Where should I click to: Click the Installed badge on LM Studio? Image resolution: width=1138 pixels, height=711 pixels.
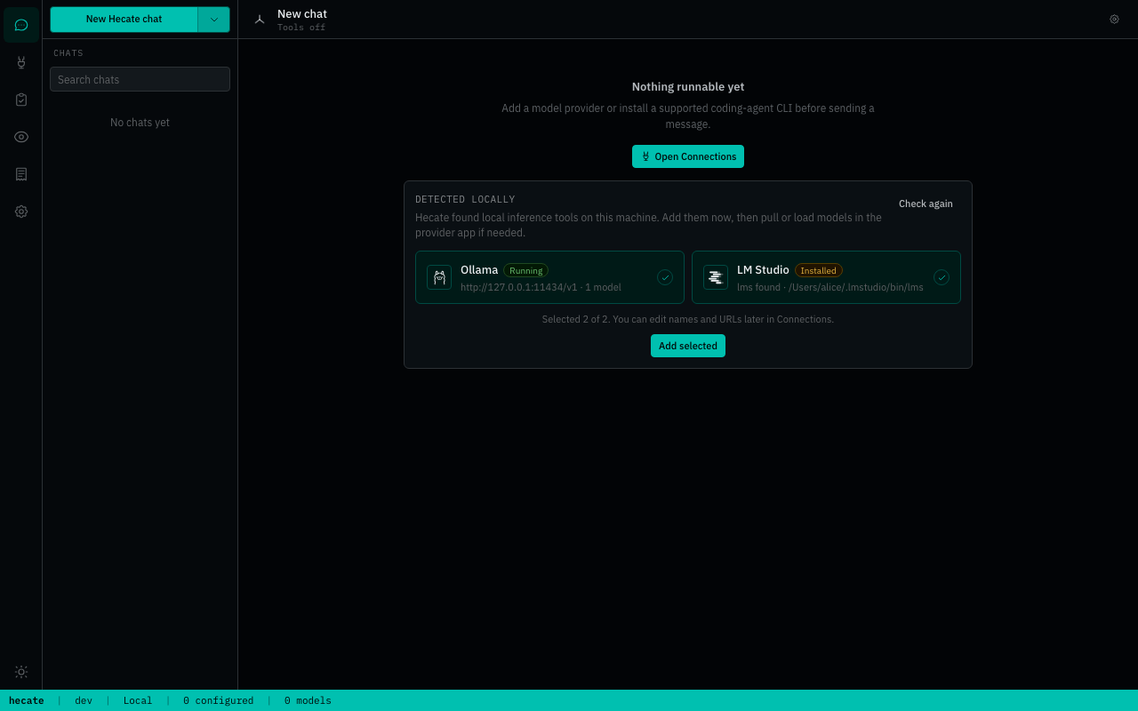pos(818,270)
